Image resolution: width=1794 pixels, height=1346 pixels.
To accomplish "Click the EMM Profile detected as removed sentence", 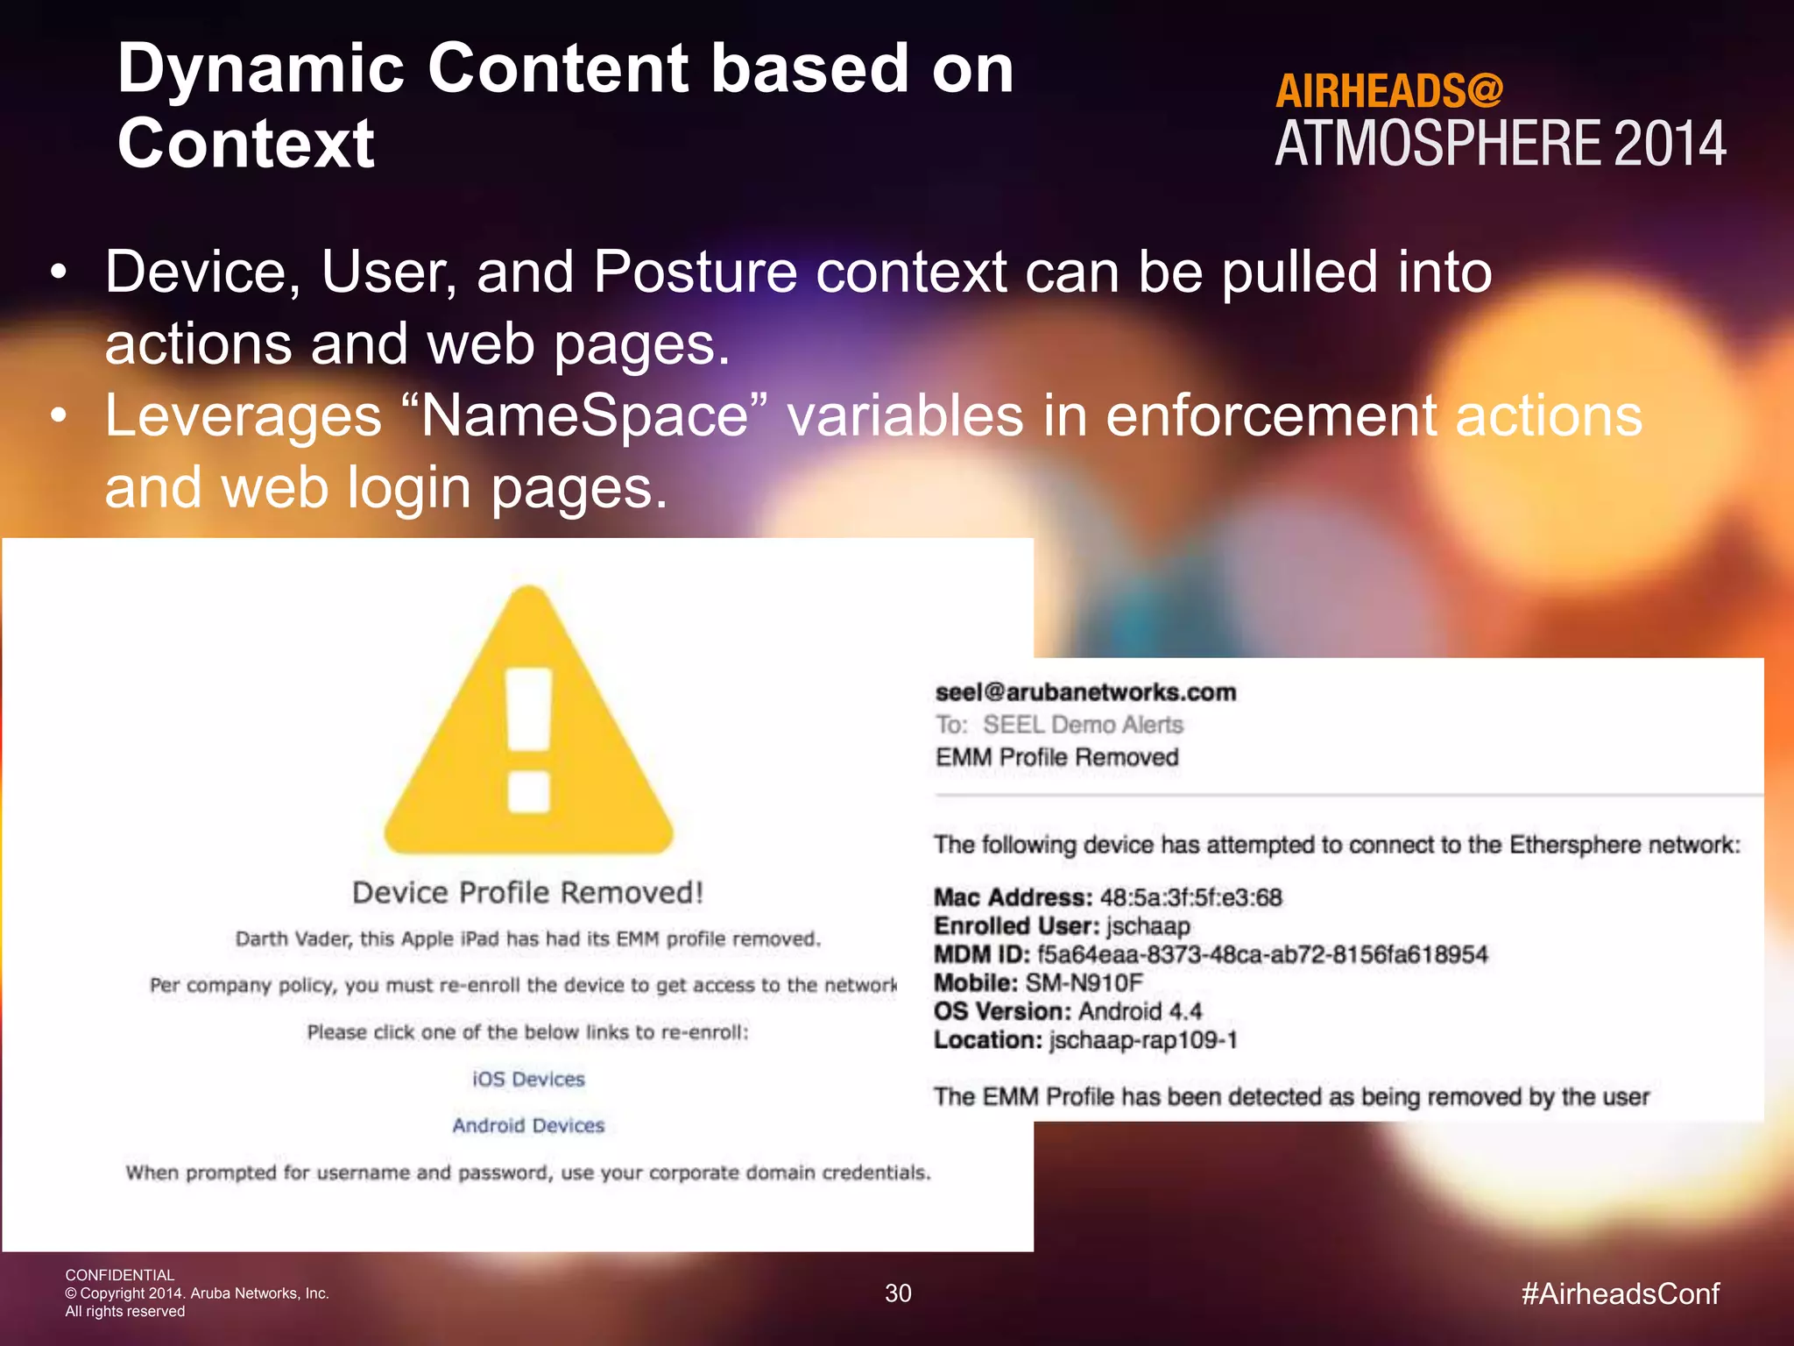I will (x=1291, y=1097).
